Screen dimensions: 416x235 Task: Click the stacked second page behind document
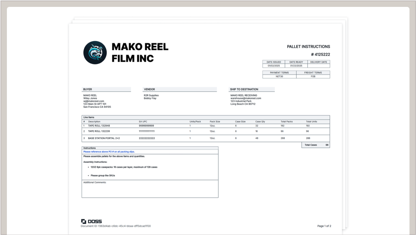pyautogui.click(x=346, y=115)
